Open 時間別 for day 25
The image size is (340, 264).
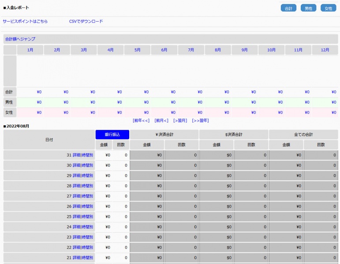point(87,217)
